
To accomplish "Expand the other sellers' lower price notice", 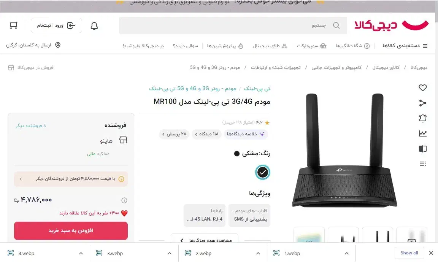I will (71, 179).
